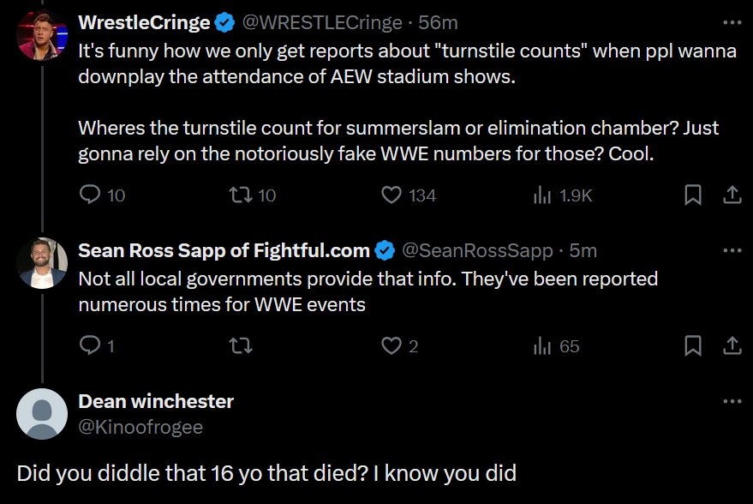Screen dimensions: 753x504
Task: Like Sean Ross Sapp's tweet
Action: pyautogui.click(x=391, y=346)
